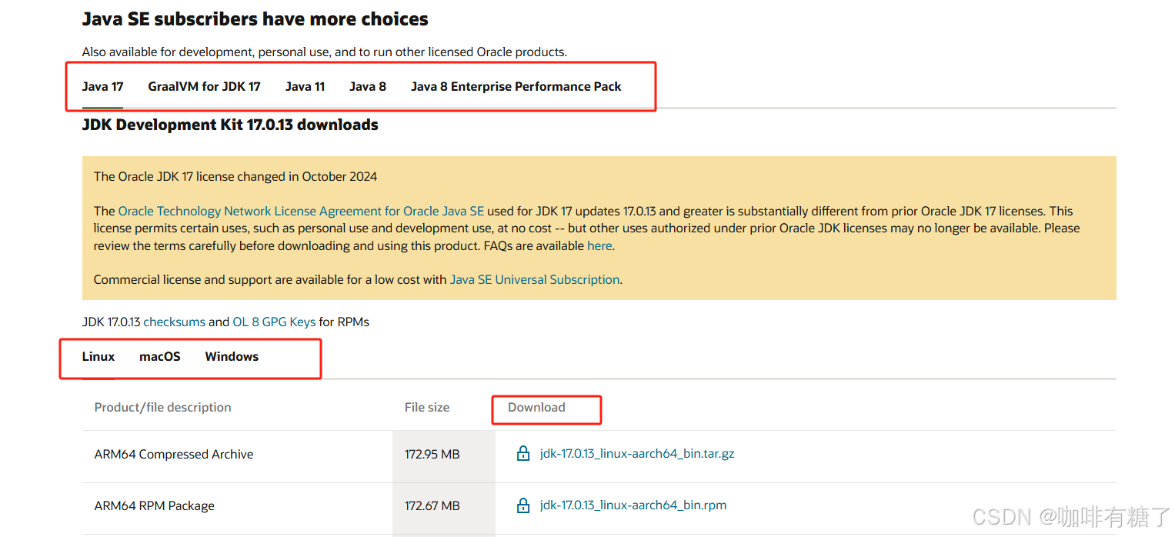Choose the macOS platform tab
Viewport: 1175px width, 537px height.
tap(160, 356)
